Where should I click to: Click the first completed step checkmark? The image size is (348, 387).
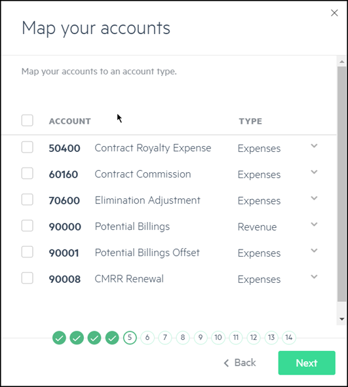click(x=59, y=337)
